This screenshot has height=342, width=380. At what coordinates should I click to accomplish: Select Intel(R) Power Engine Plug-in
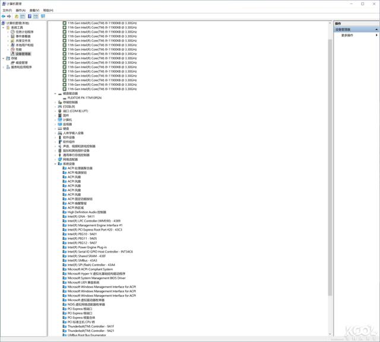tap(87, 247)
